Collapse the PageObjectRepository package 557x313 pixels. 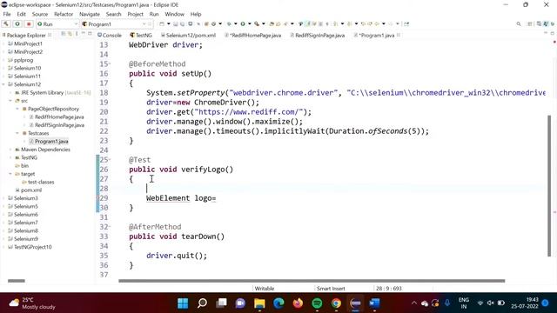point(17,109)
